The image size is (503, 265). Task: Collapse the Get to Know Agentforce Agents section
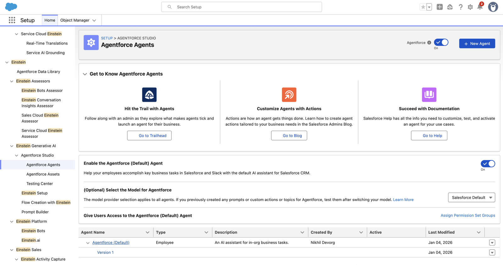coord(85,74)
